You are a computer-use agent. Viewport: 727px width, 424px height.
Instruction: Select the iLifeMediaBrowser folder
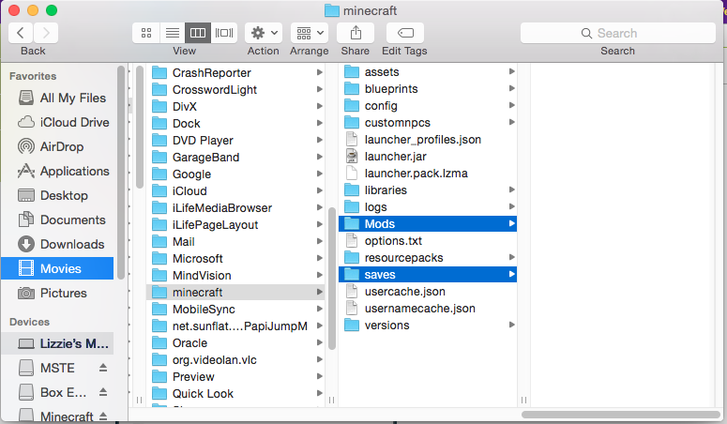(x=235, y=208)
